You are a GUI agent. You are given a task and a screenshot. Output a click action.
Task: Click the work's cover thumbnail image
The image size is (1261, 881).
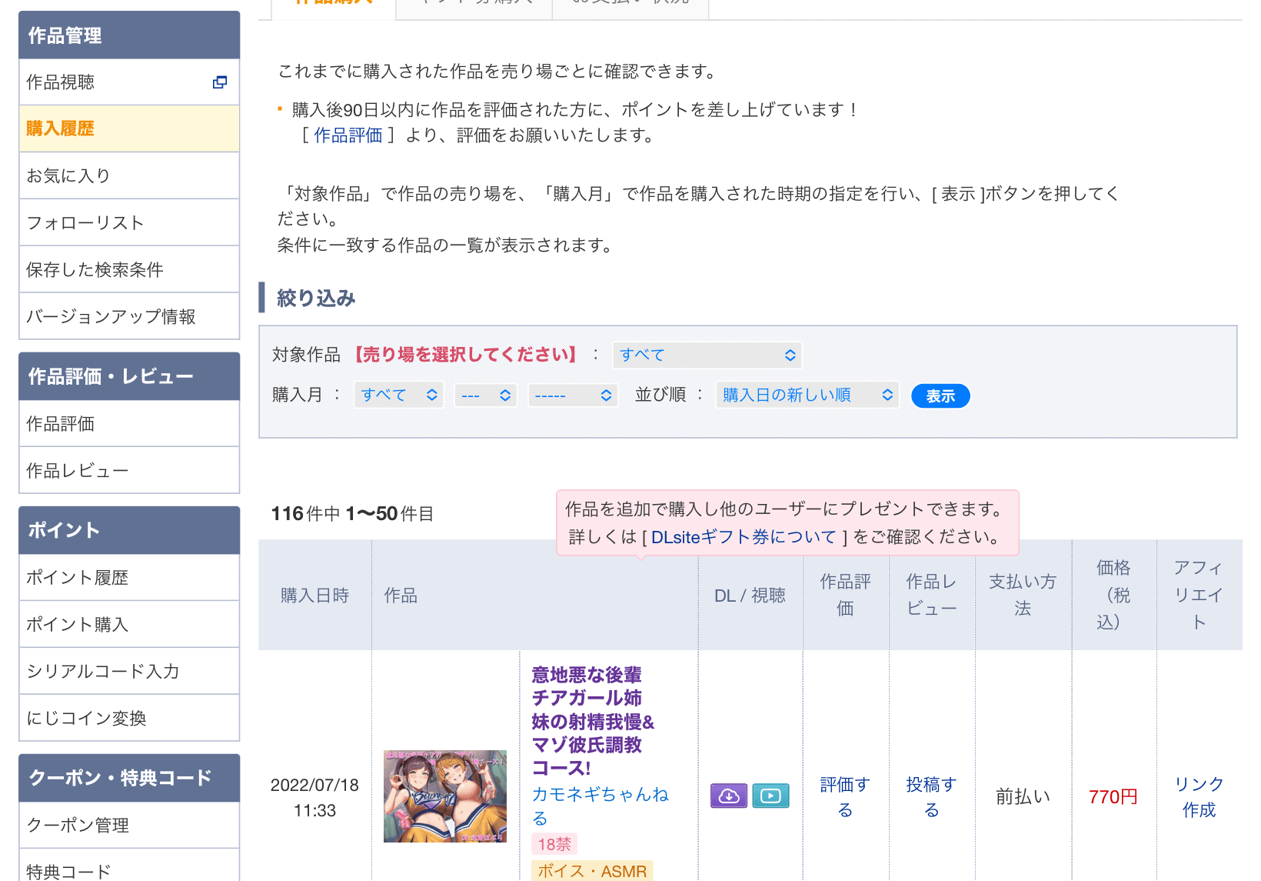pyautogui.click(x=444, y=796)
